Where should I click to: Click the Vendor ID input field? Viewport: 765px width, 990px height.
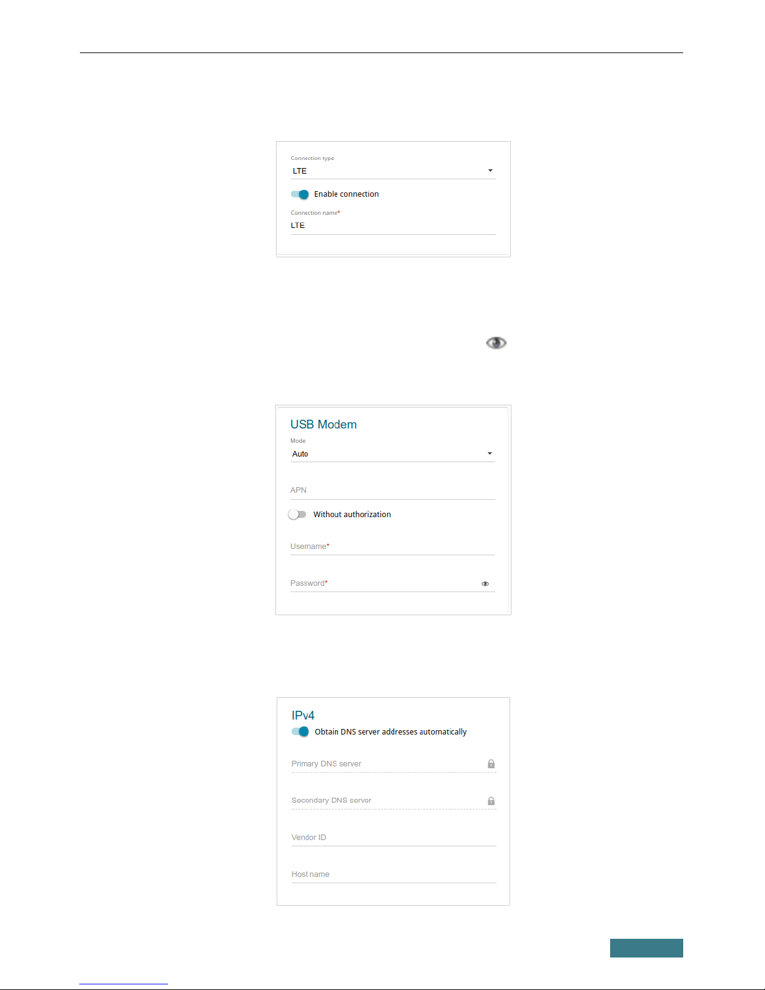coord(393,838)
